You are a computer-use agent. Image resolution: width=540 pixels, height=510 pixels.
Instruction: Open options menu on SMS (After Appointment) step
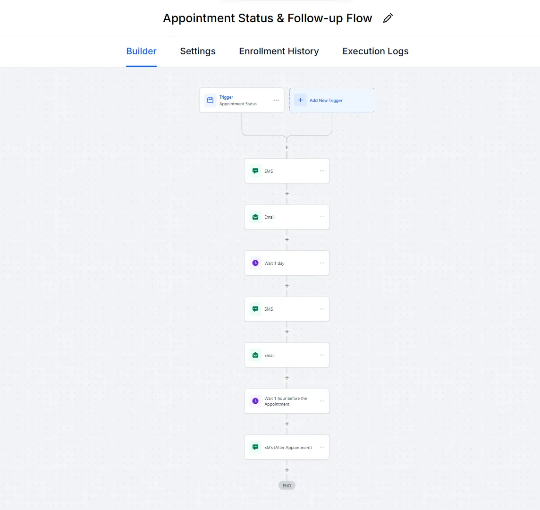click(x=322, y=447)
